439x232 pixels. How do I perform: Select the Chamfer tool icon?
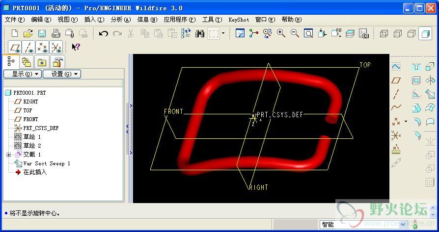tap(416, 135)
